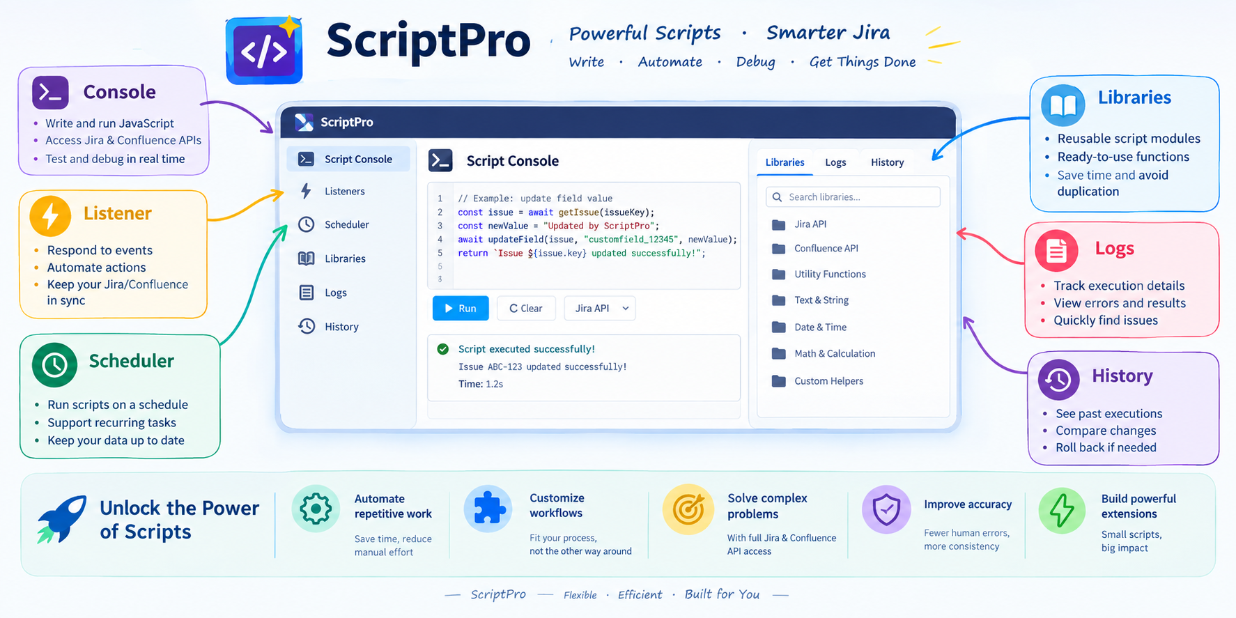Switch to the Logs tab
1236x618 pixels.
[x=835, y=162]
